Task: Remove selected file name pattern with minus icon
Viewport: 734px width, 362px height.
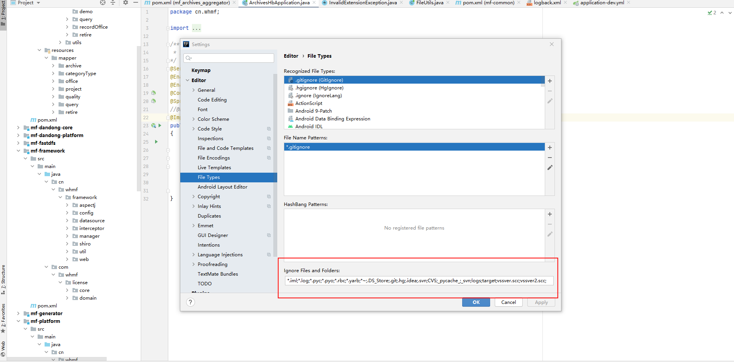Action: (x=549, y=158)
